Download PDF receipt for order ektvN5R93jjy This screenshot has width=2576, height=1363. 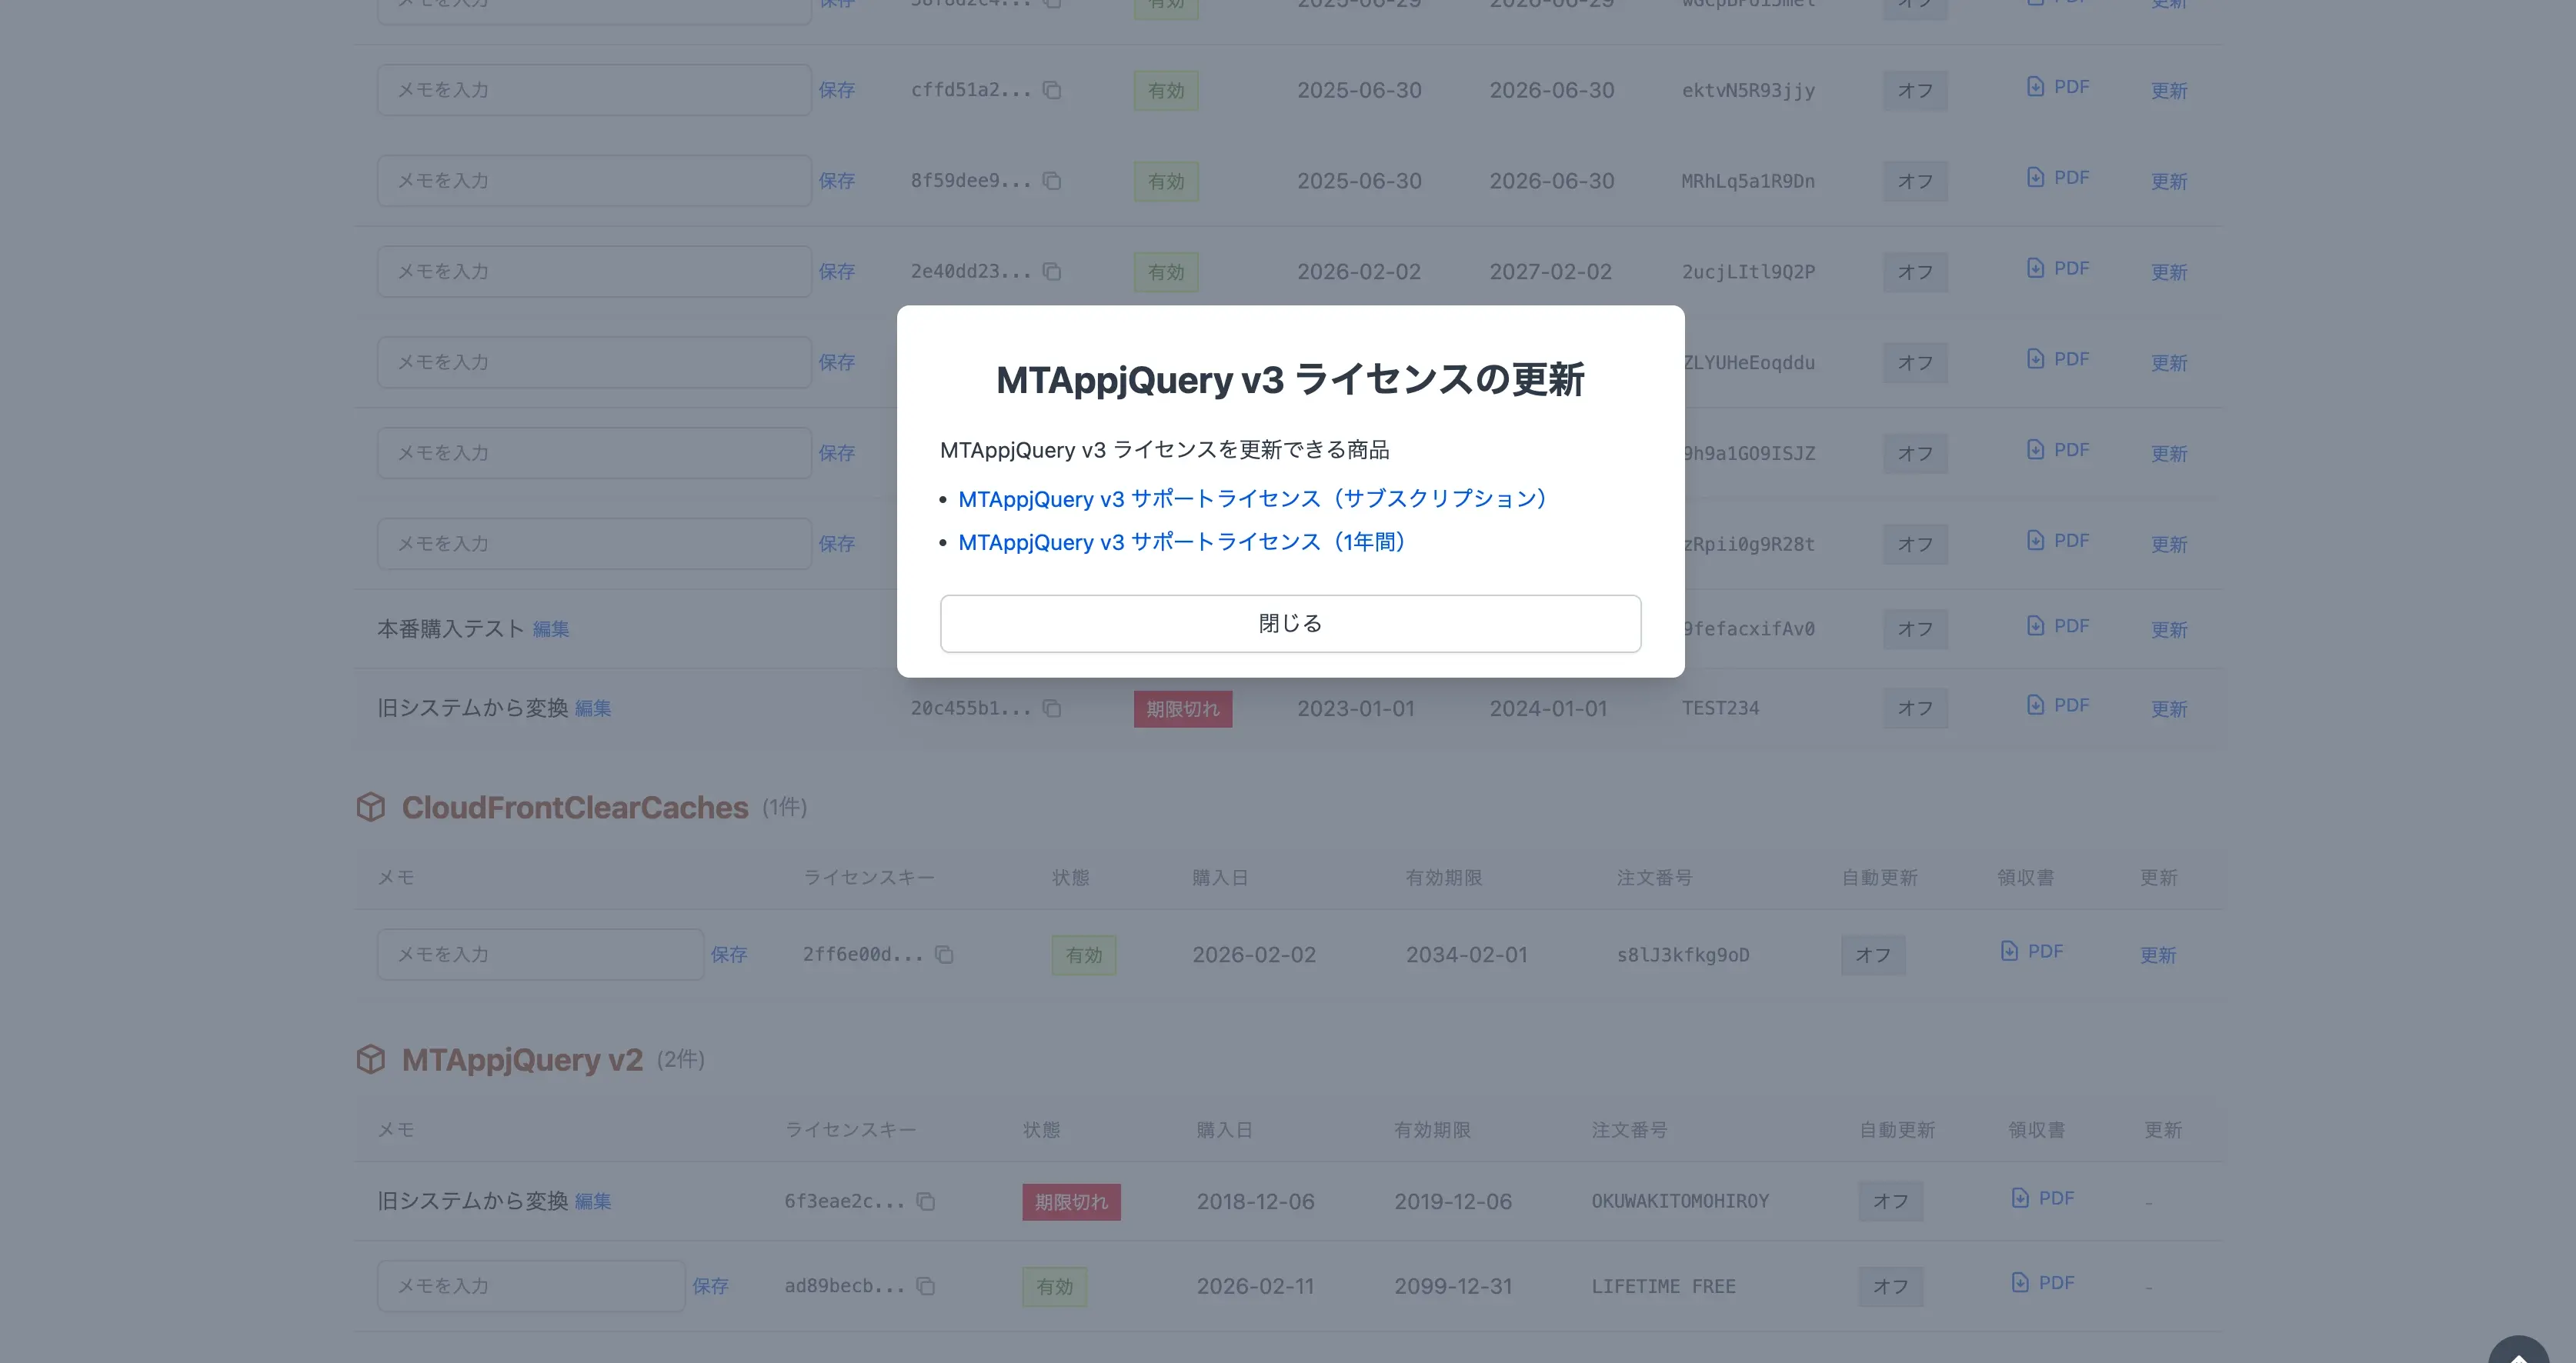pos(2058,87)
